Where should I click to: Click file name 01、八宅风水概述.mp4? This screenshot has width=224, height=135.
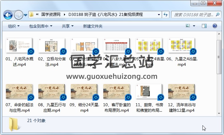coord(19,61)
